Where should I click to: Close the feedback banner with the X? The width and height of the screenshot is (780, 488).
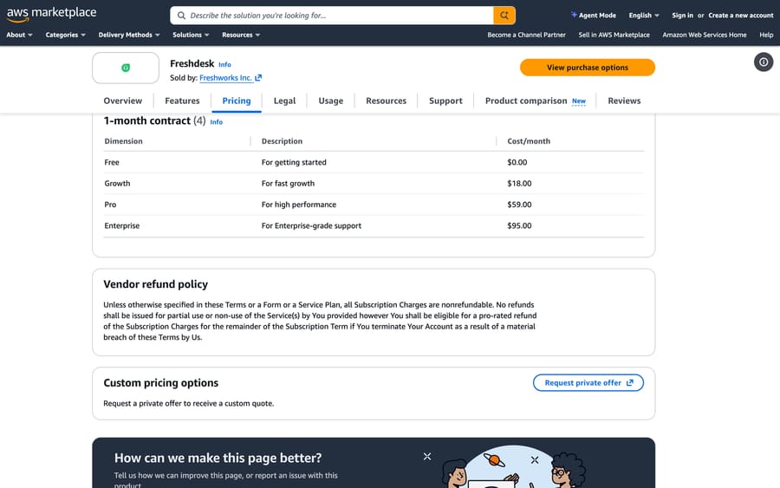click(426, 456)
